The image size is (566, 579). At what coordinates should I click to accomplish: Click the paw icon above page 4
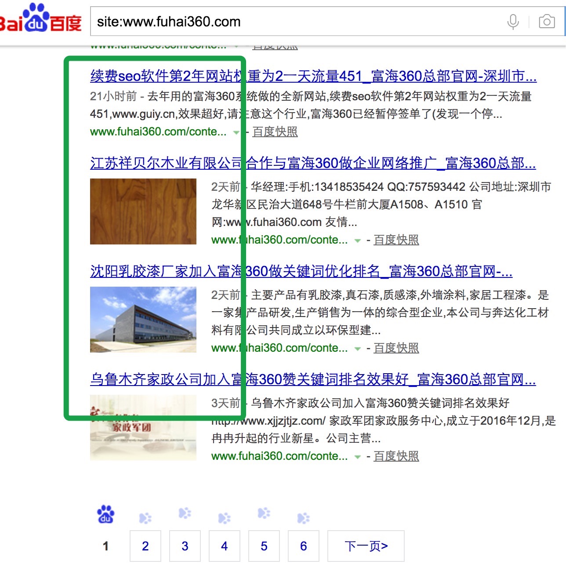pyautogui.click(x=224, y=518)
